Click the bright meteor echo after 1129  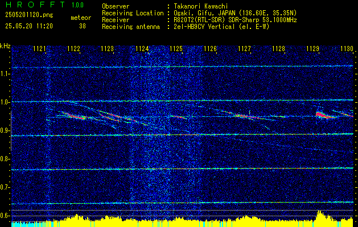pyautogui.click(x=324, y=115)
